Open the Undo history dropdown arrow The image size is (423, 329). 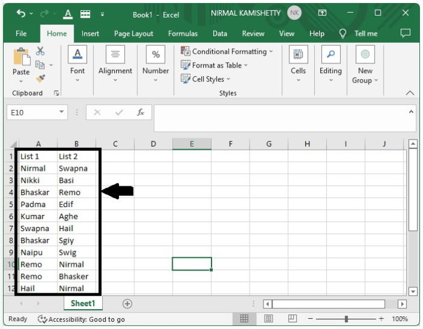click(x=31, y=13)
